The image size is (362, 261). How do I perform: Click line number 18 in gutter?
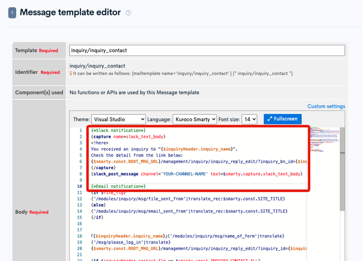[80, 236]
